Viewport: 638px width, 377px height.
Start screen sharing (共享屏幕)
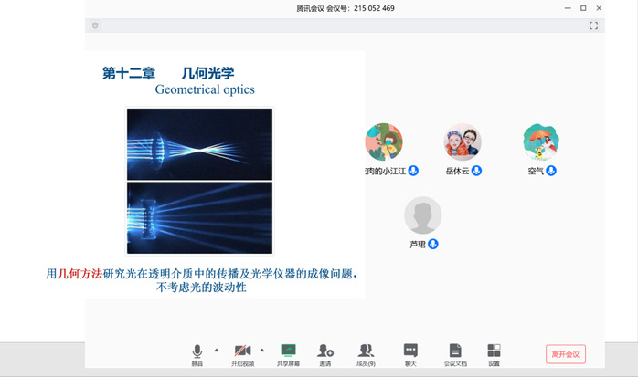288,355
